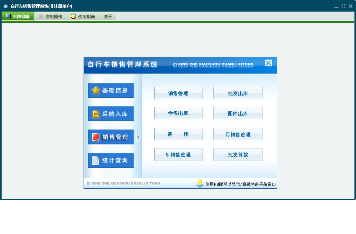
Task: Click the 基础信息 sidebar button
Action: point(111,90)
